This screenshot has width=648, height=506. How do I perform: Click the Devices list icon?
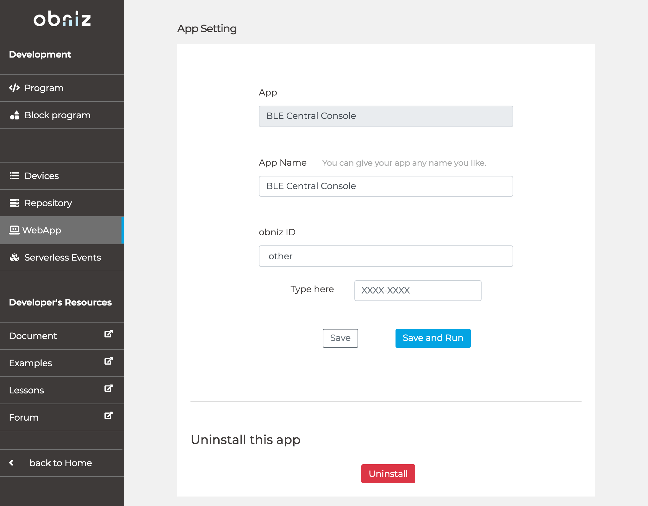pos(14,176)
